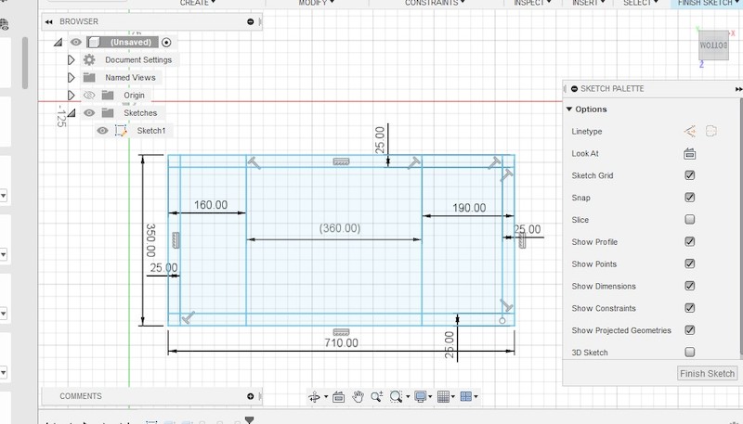Collapse the Browser panel with double arrows
Screen dimensions: 743x424
pyautogui.click(x=49, y=21)
